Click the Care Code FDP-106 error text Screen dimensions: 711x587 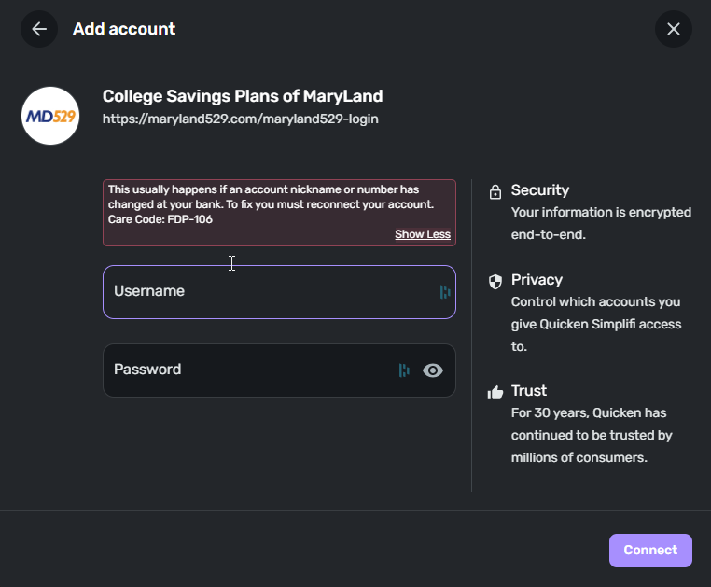(160, 220)
